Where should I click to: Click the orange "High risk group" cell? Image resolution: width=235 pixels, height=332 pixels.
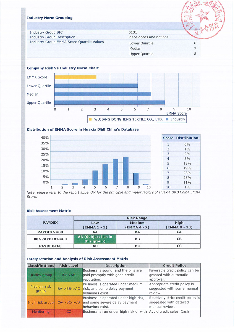pos(41,302)
